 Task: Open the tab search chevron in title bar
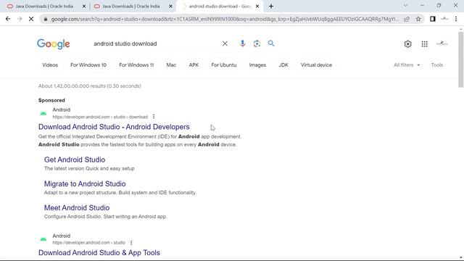click(406, 5)
